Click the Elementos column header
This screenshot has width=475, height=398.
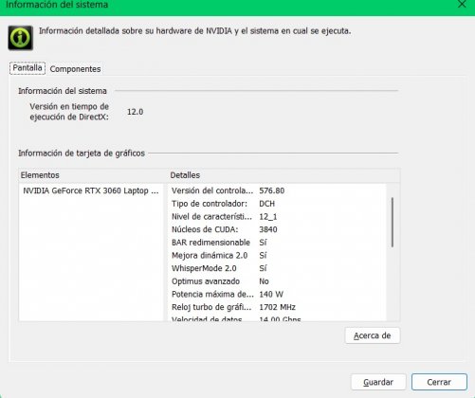click(93, 175)
